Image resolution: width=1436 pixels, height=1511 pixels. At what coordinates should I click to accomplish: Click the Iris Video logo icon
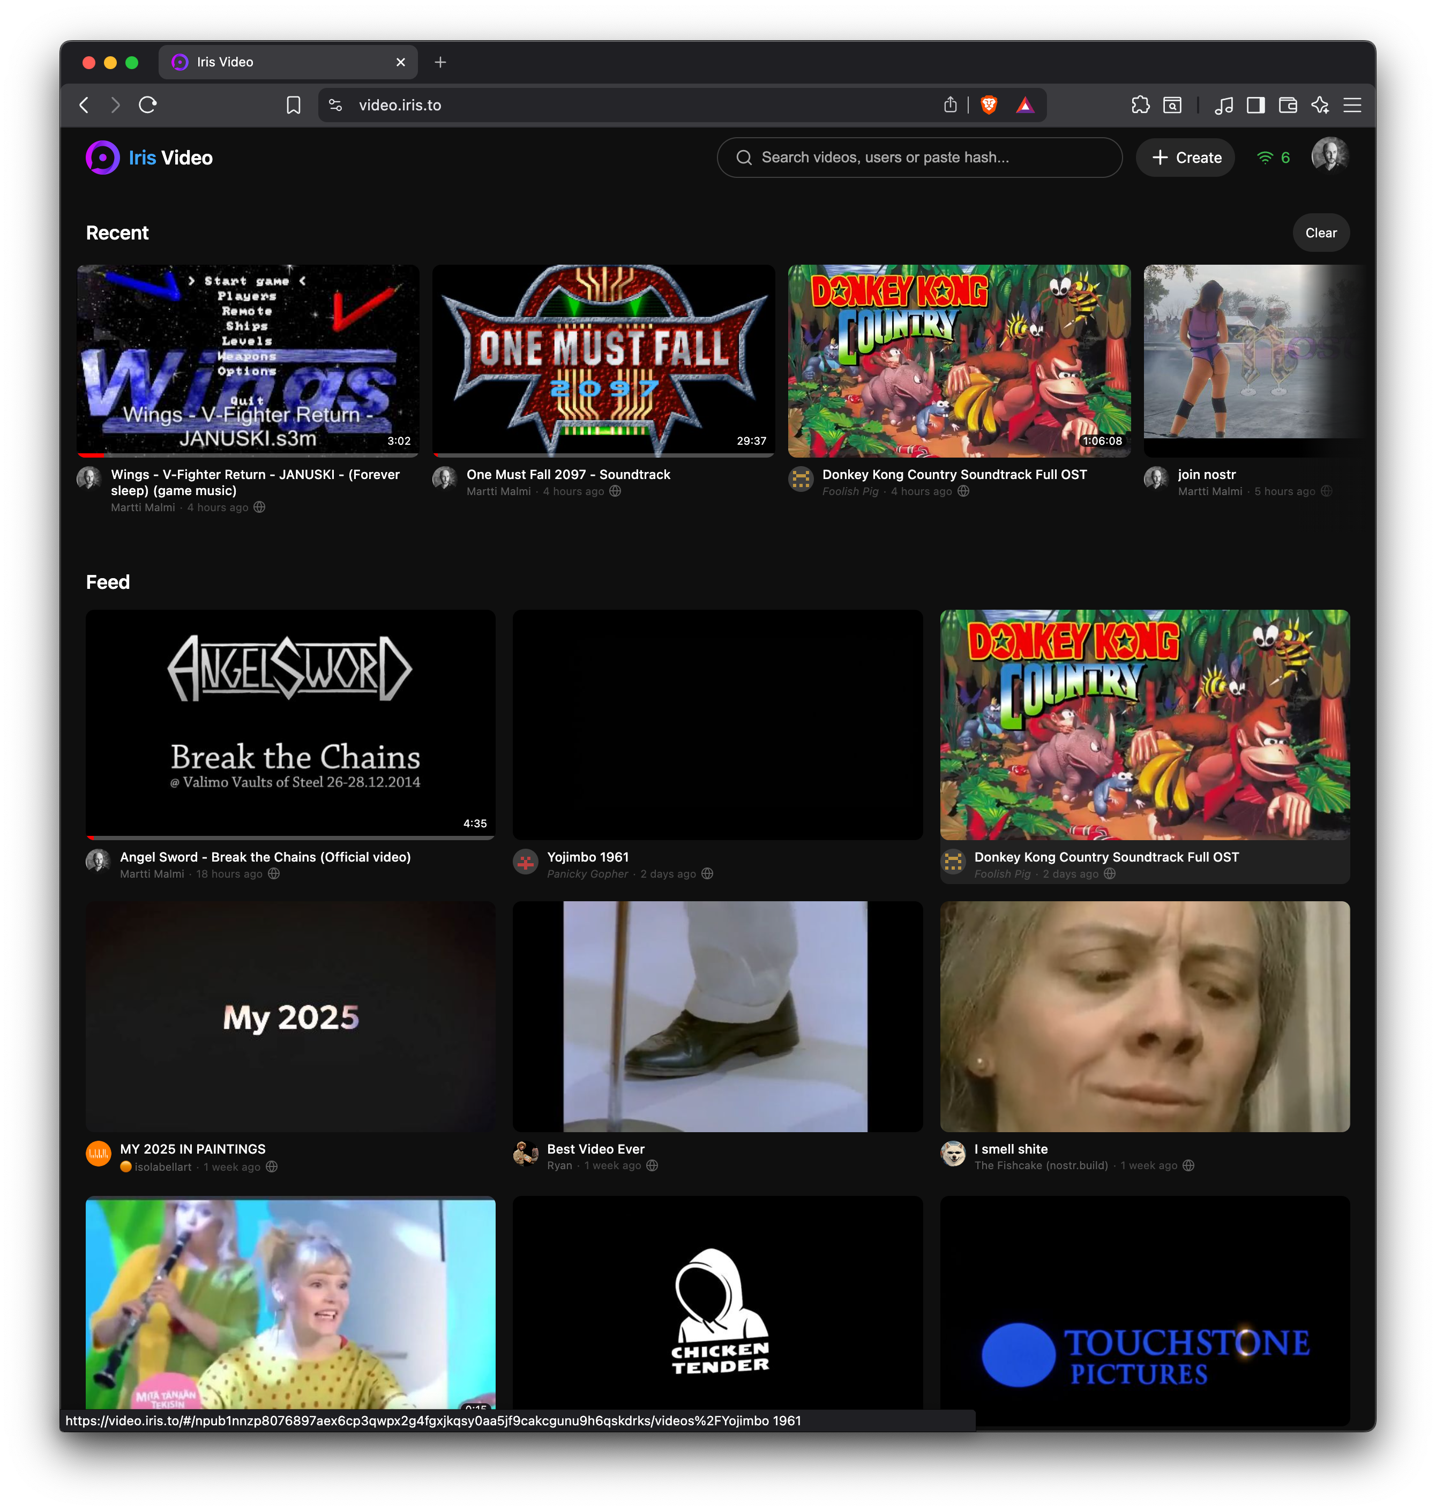(x=102, y=158)
